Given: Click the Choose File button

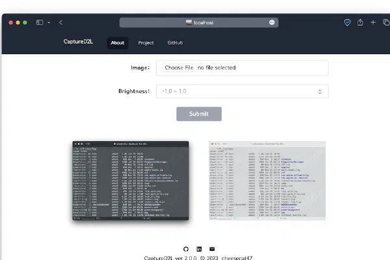Looking at the screenshot, I should [179, 68].
